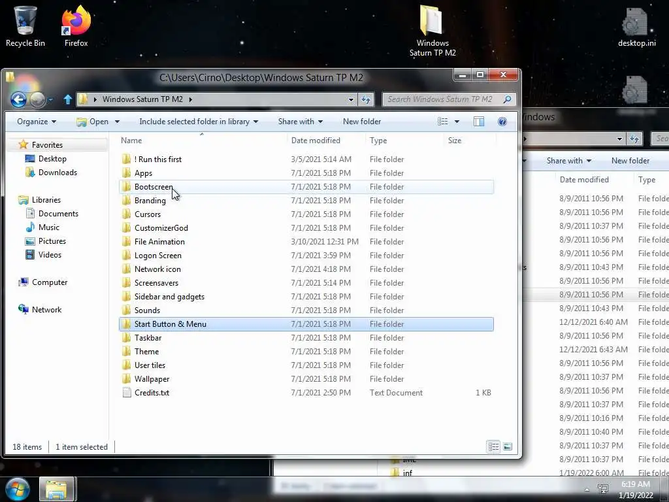The height and width of the screenshot is (502, 669).
Task: Select the desktop.ini file on the desktop
Action: coord(636,27)
